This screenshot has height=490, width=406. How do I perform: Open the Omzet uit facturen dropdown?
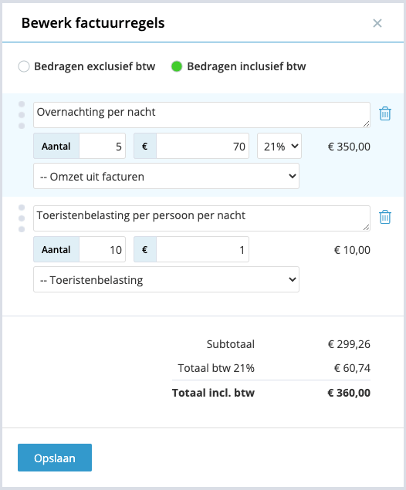click(166, 176)
